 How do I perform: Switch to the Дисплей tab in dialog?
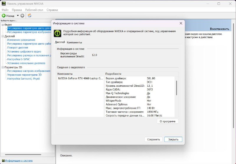point(60,42)
